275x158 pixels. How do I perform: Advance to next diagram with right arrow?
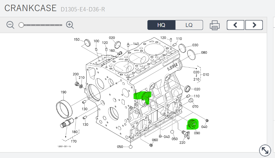(254, 25)
